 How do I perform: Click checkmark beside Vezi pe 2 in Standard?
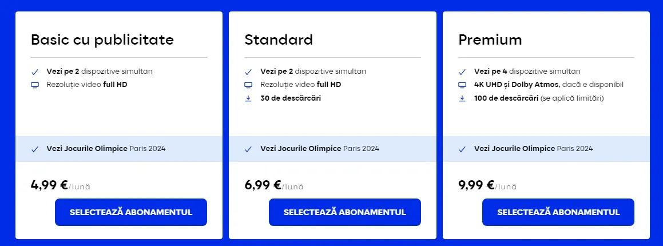click(248, 72)
